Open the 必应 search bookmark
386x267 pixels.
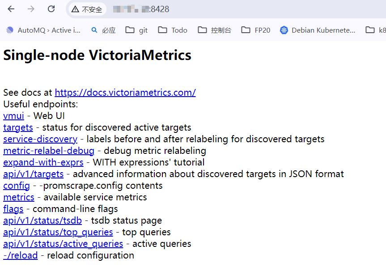103,30
